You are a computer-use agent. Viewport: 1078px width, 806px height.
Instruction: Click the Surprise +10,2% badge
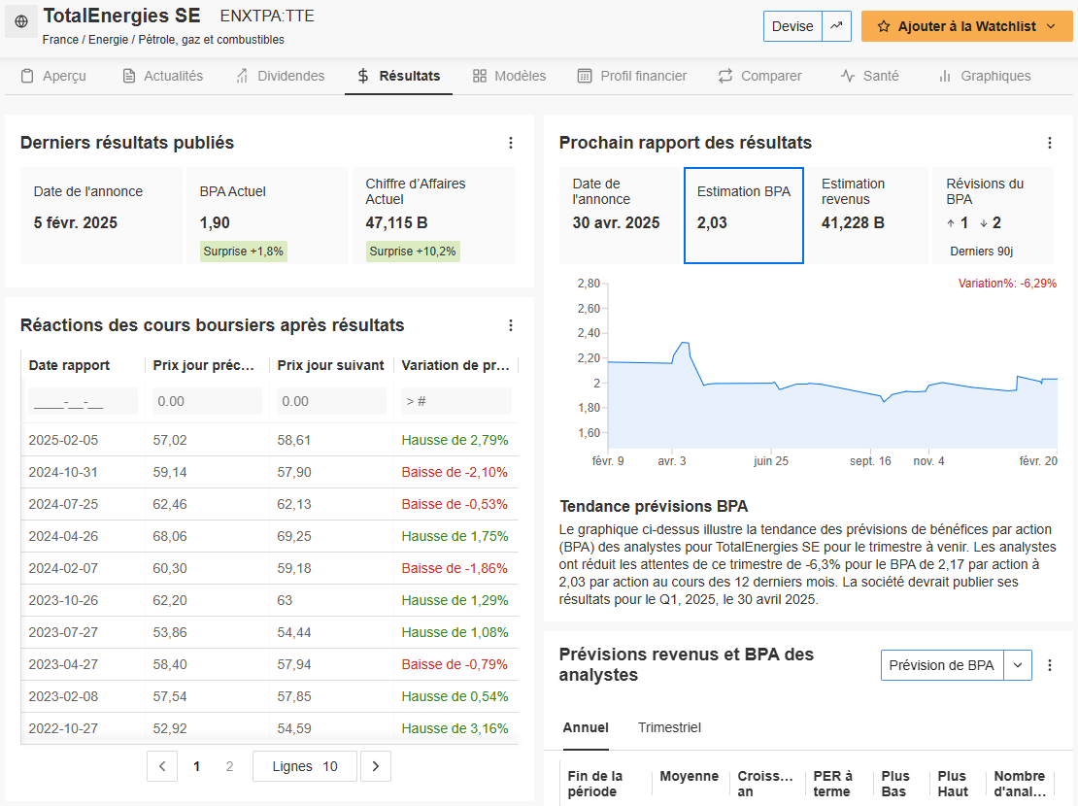tap(413, 251)
